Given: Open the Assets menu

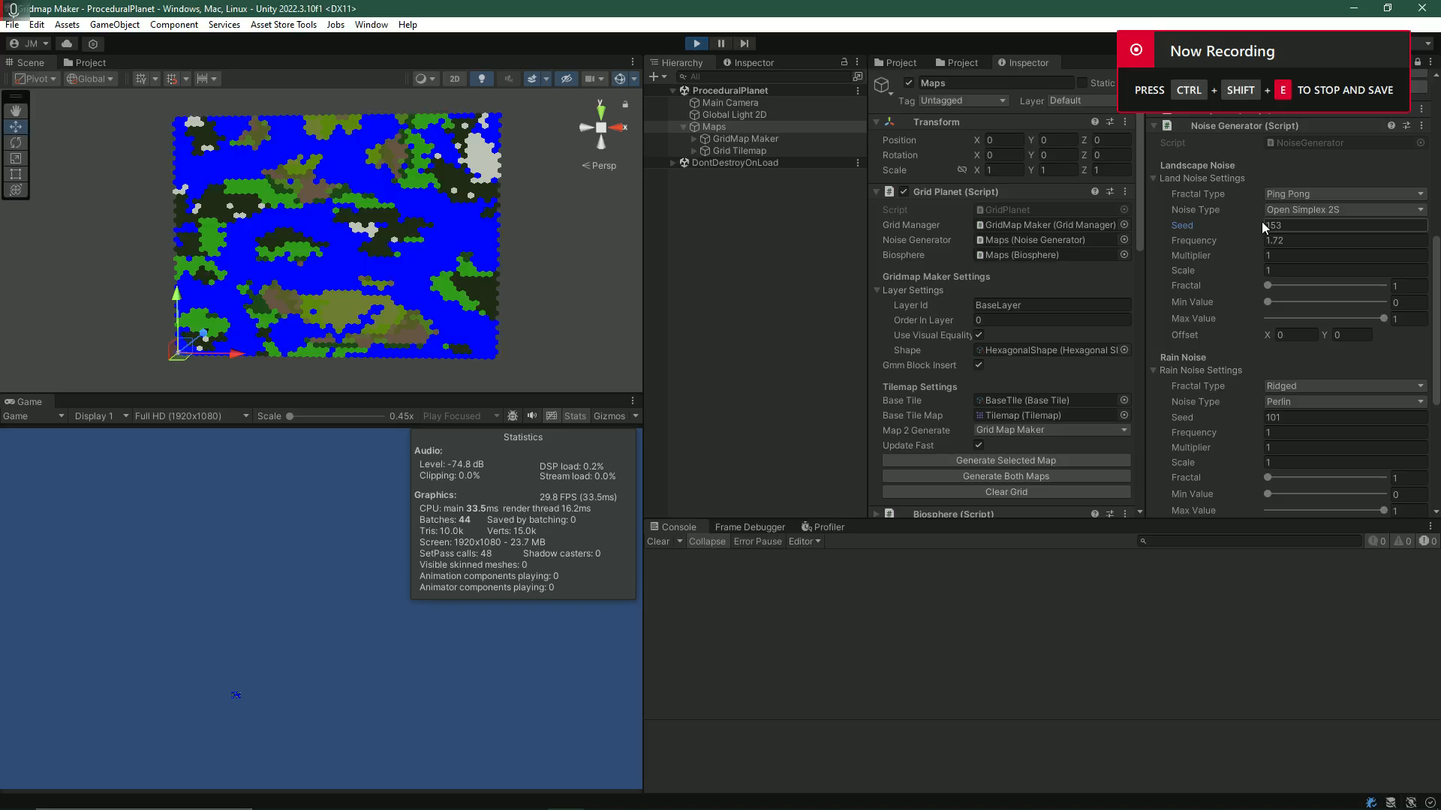Looking at the screenshot, I should 67,25.
